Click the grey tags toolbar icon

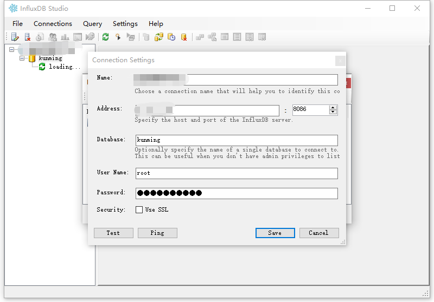pos(200,37)
